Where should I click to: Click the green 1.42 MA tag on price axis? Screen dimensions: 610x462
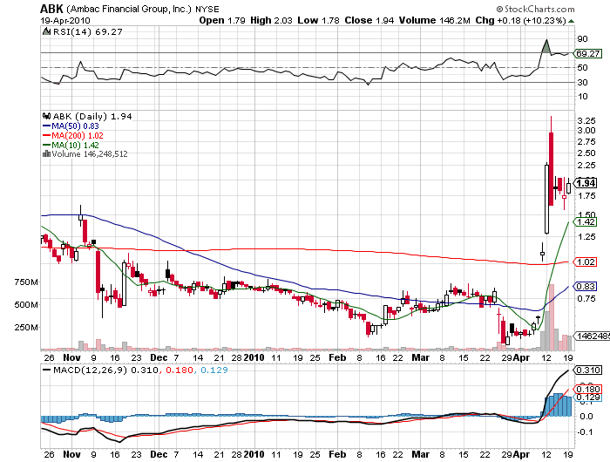coord(586,222)
